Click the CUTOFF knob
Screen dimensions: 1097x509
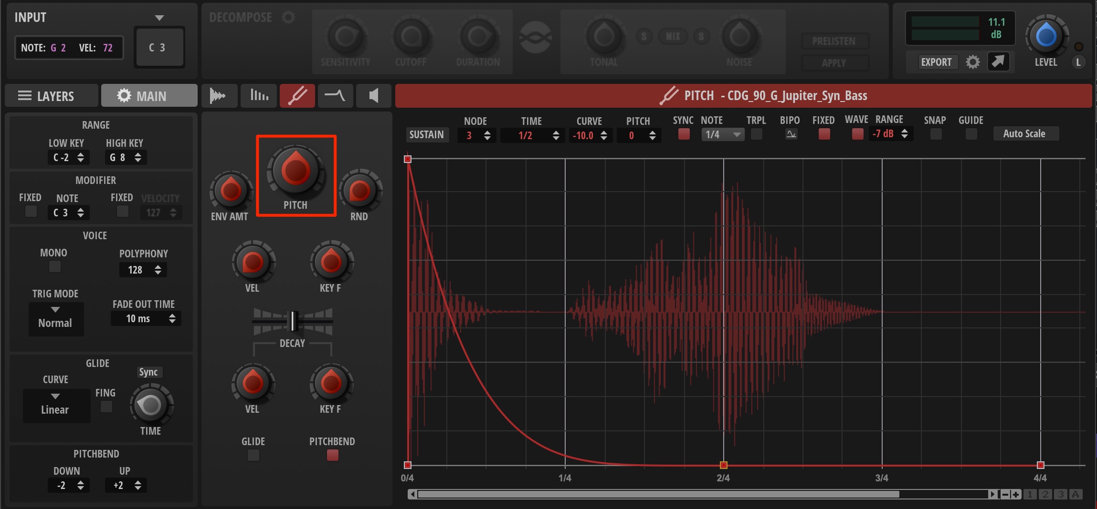coord(411,36)
